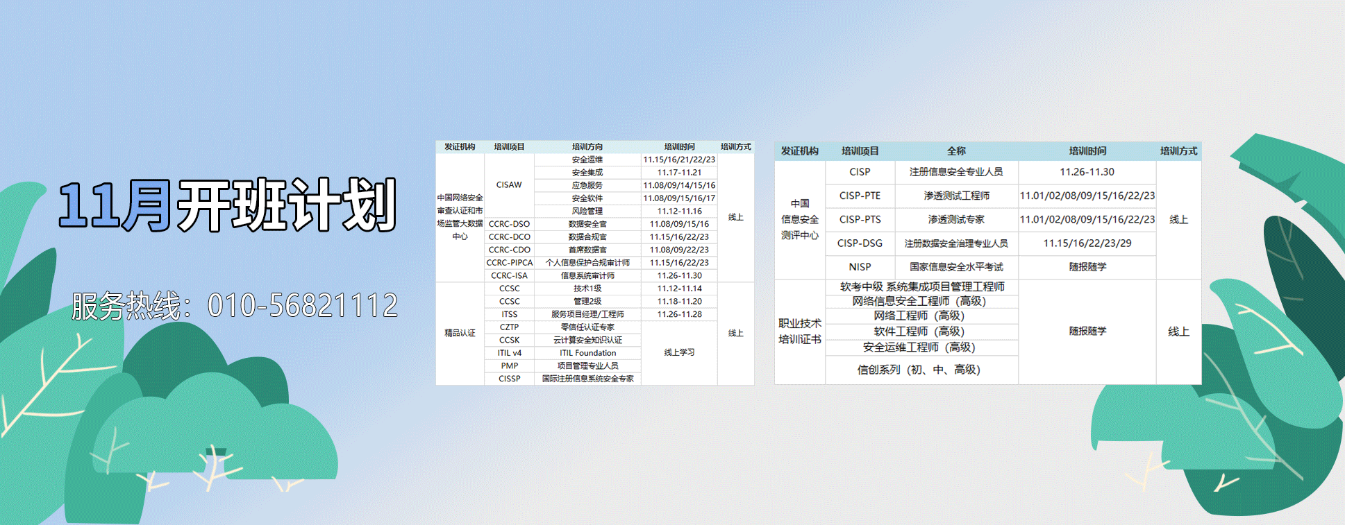Screen dimensions: 1345x525
Task: Click the CZTP cell
Action: pos(509,327)
